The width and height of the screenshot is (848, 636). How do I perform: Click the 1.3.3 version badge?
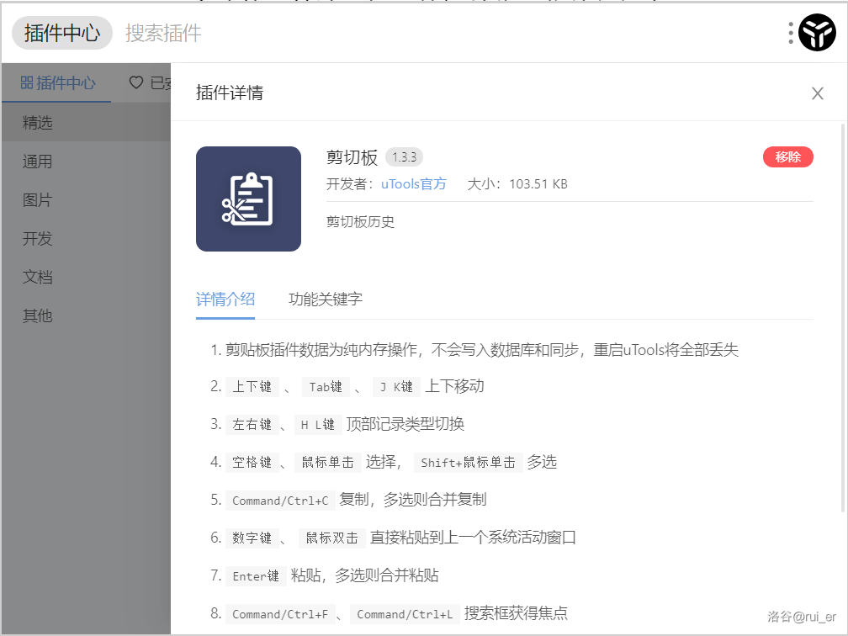tap(404, 157)
